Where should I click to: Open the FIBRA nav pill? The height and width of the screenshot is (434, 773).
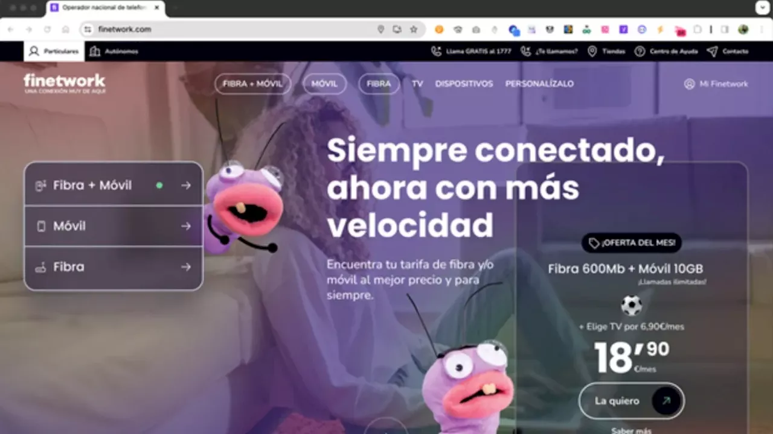[379, 84]
